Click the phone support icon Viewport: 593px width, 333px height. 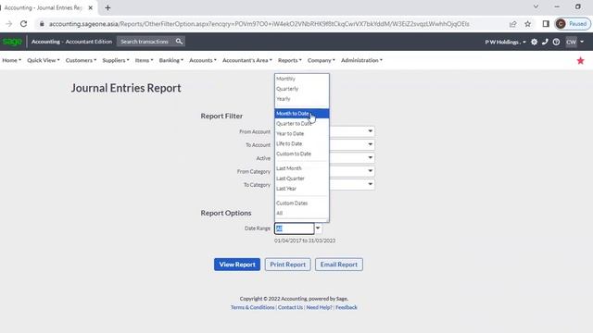tap(545, 42)
